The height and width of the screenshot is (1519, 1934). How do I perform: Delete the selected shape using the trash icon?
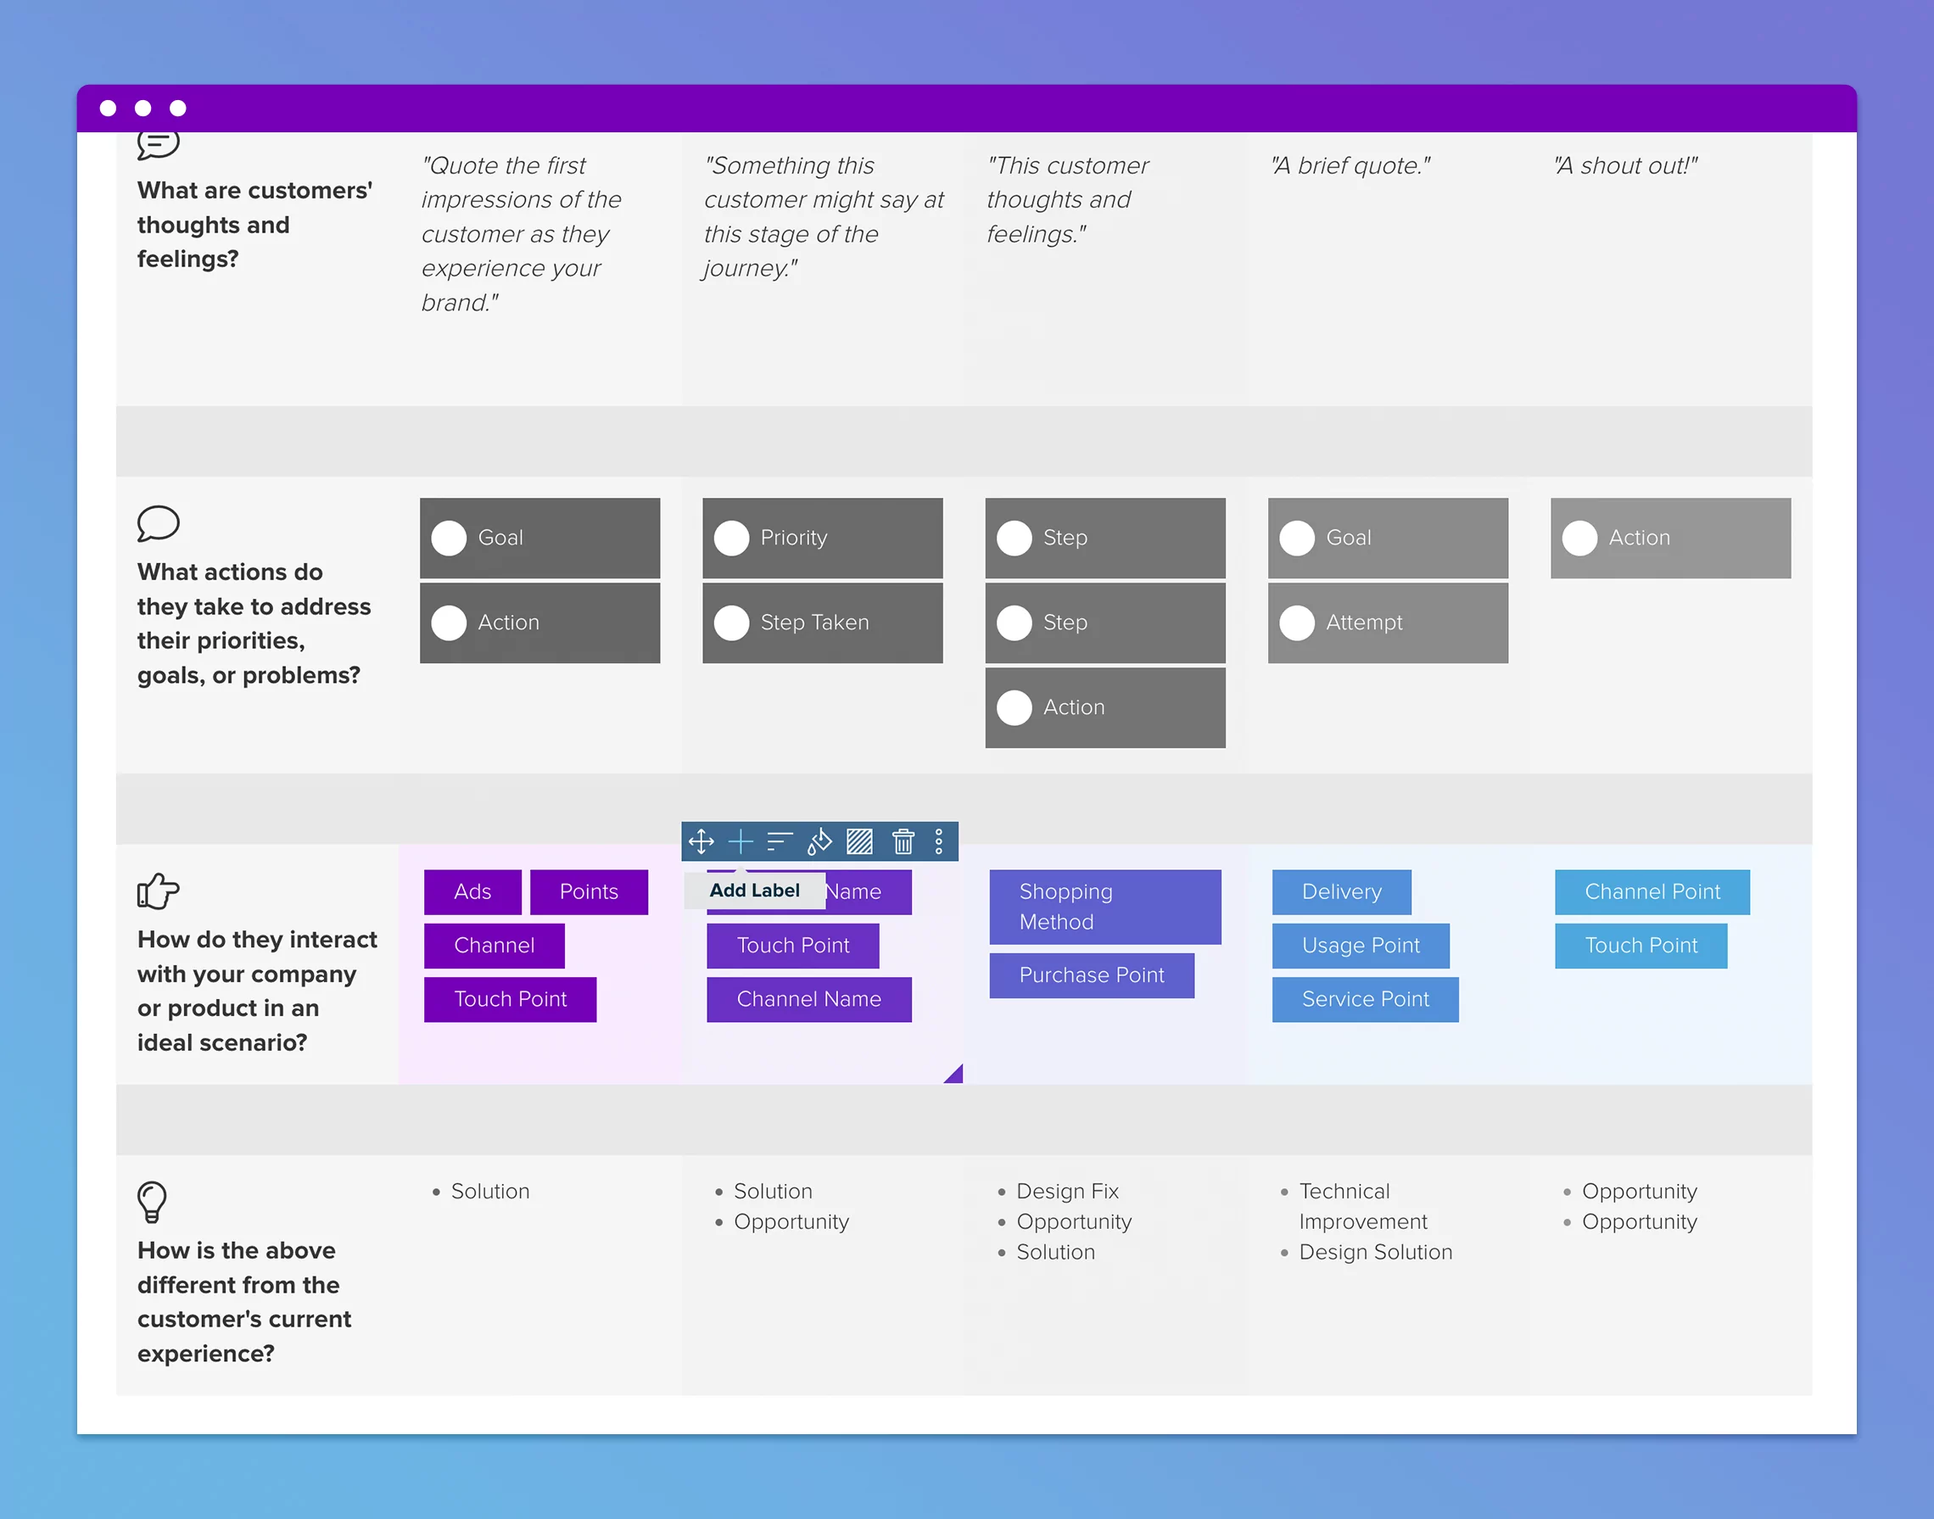905,841
